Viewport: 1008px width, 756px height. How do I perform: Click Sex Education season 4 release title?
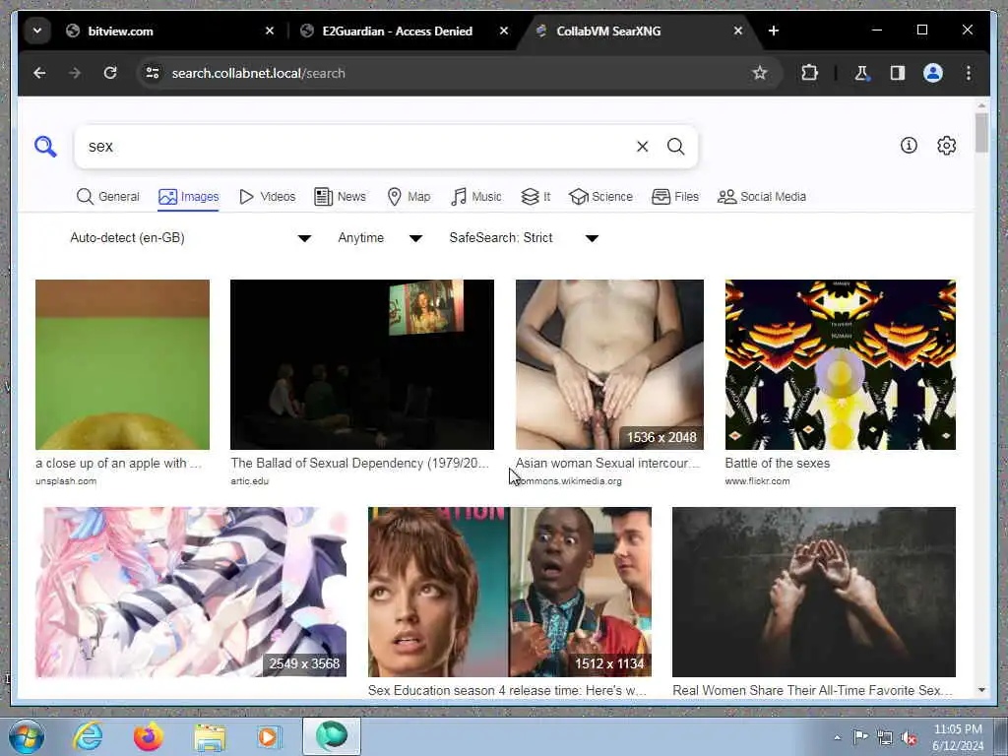pos(507,690)
